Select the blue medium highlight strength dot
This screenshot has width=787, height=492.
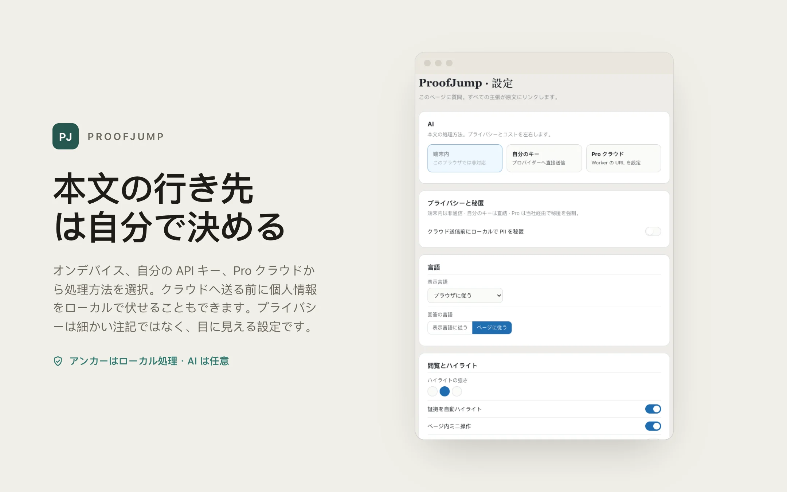pos(445,391)
